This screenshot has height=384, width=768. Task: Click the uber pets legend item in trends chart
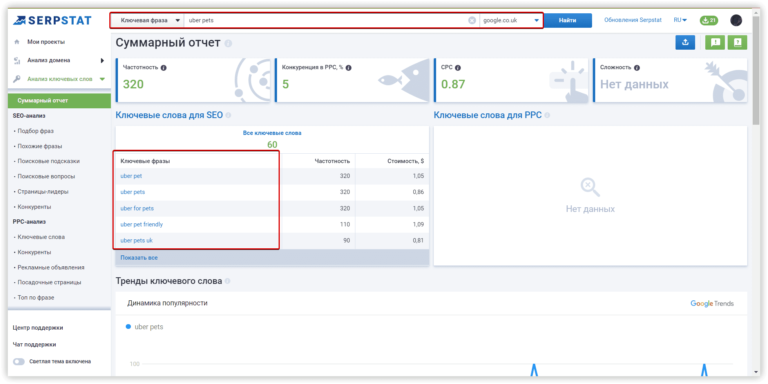click(144, 327)
